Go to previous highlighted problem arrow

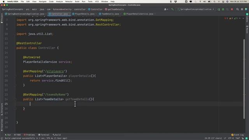(240, 18)
